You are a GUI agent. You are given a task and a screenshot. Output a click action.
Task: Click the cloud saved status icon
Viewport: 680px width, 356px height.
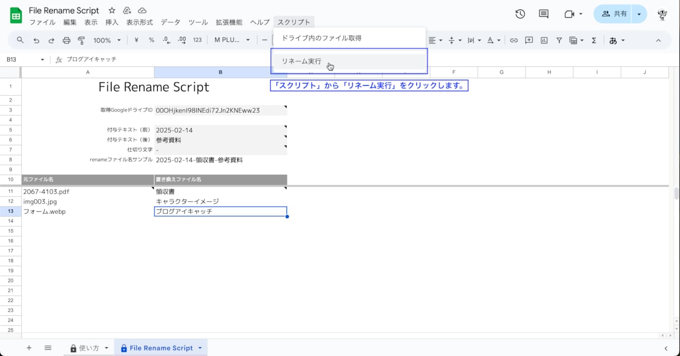142,11
